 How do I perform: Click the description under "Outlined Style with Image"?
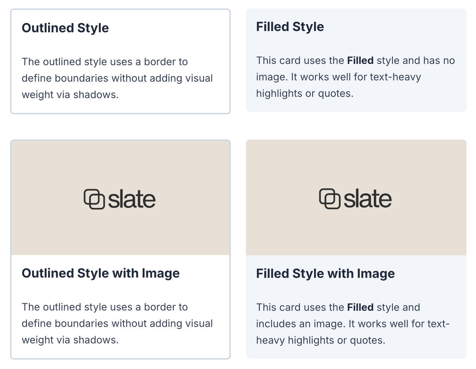point(117,323)
